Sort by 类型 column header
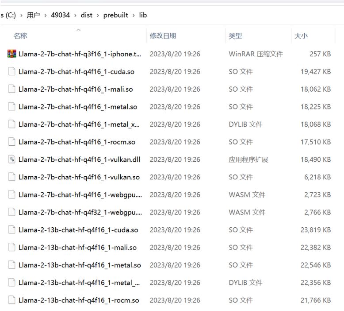 click(235, 35)
